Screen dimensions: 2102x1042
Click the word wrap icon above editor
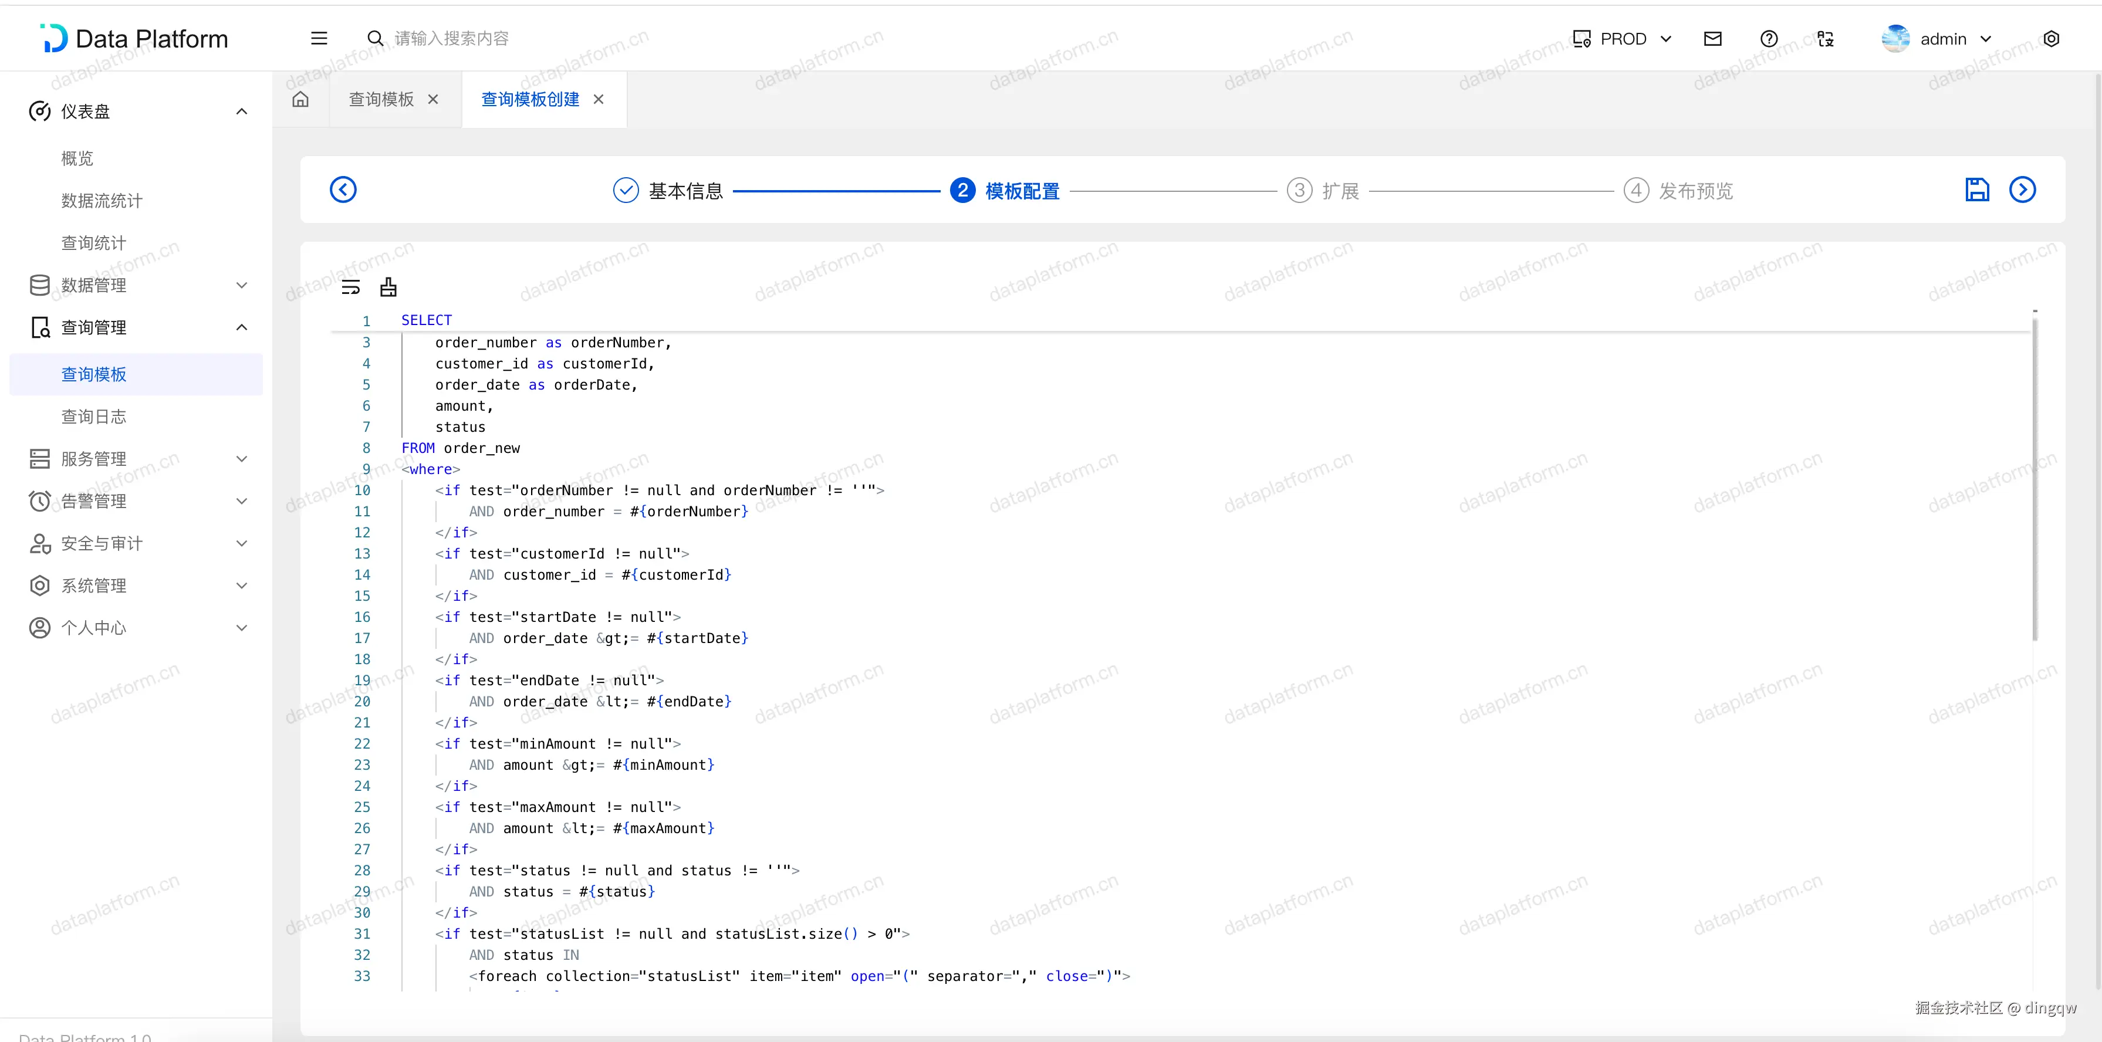pyautogui.click(x=351, y=287)
